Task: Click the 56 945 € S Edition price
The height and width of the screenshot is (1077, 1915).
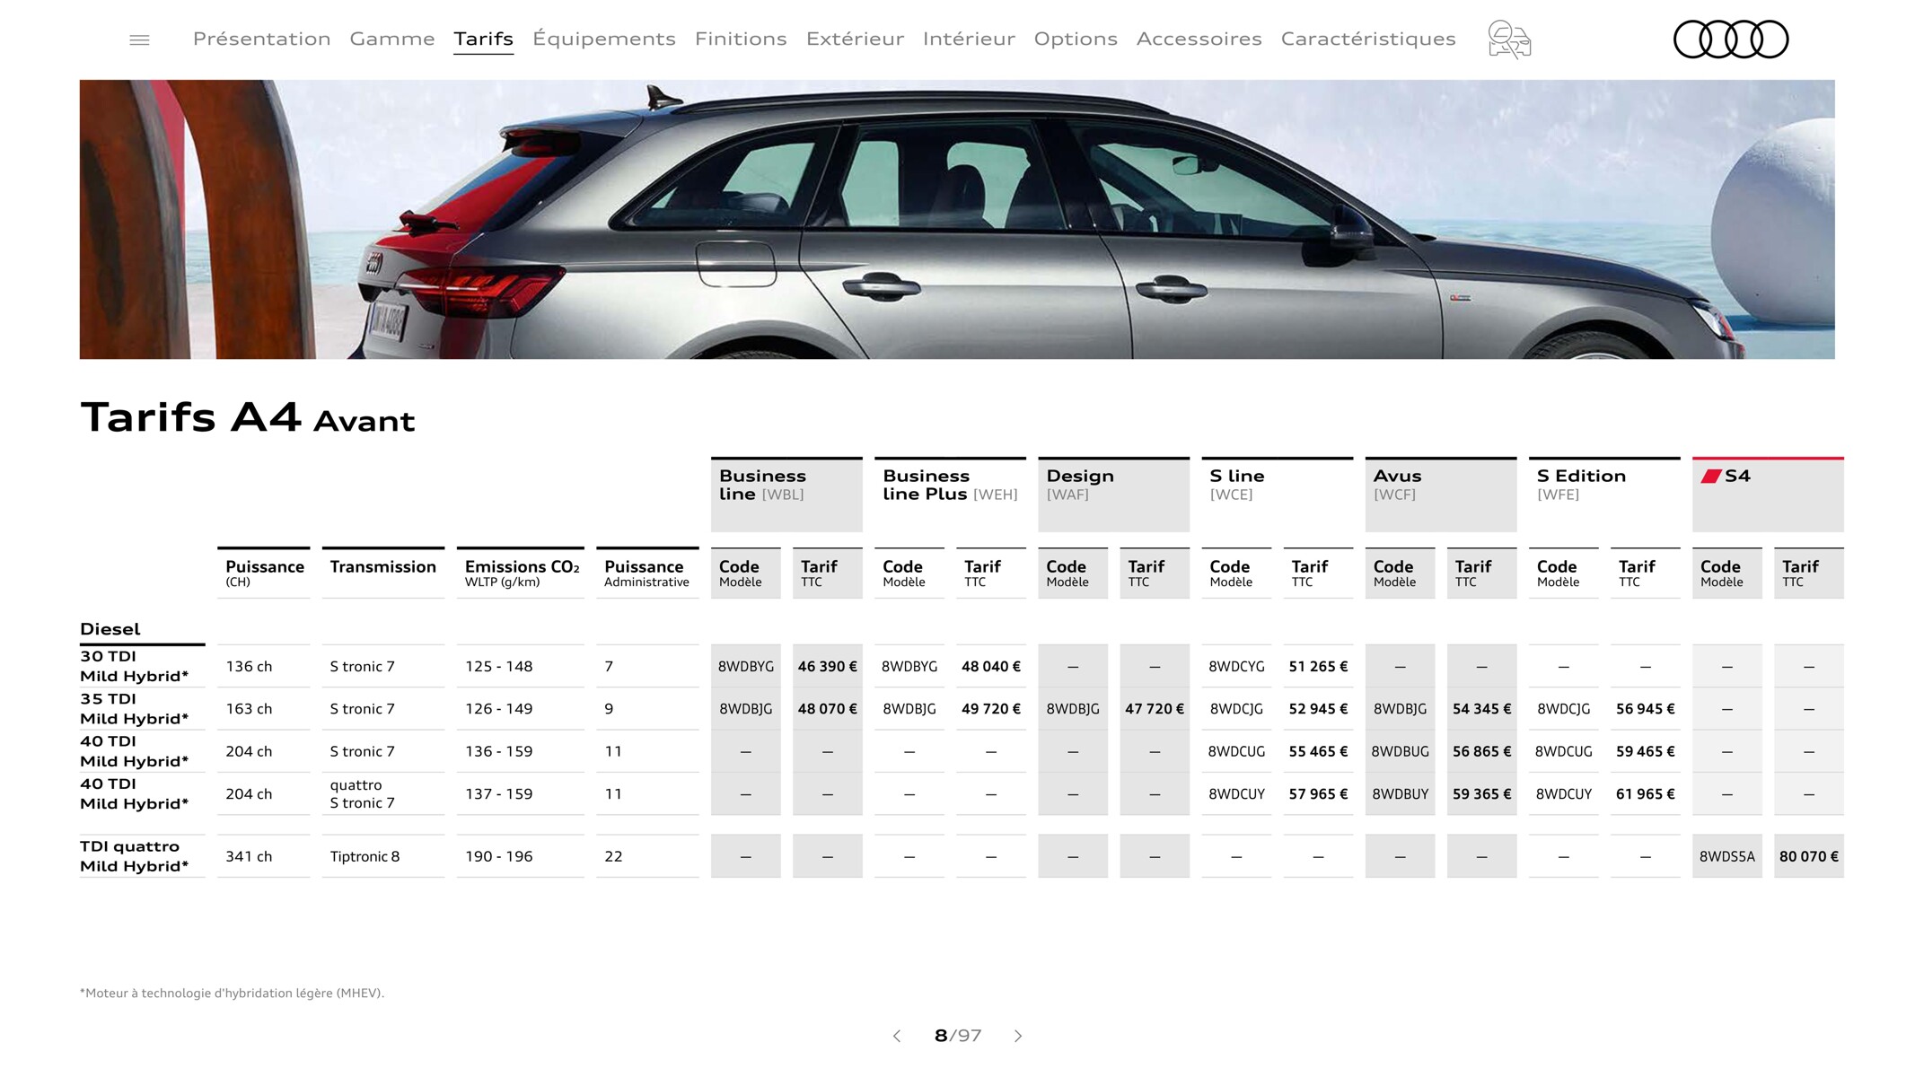Action: (1645, 709)
